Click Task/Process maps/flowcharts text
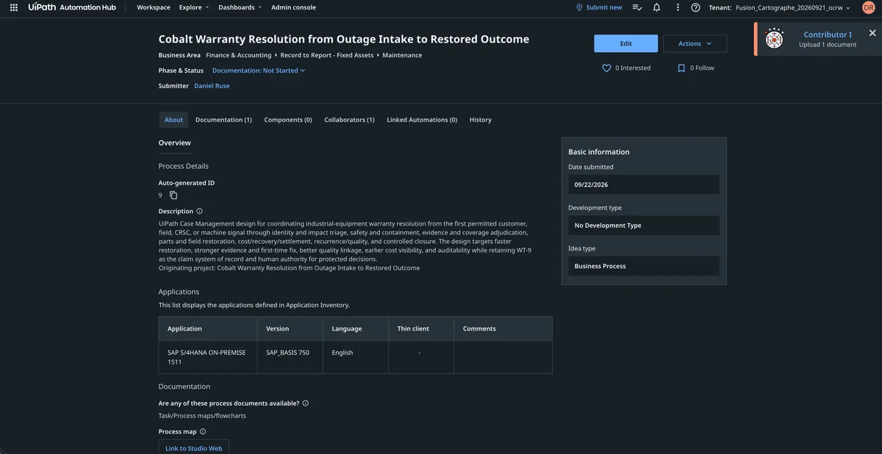This screenshot has width=882, height=454. coord(202,416)
